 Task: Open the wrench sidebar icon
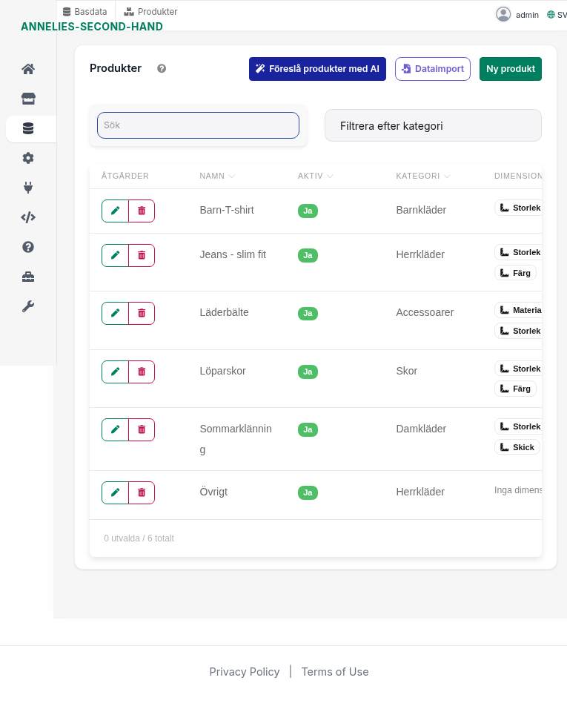(28, 306)
